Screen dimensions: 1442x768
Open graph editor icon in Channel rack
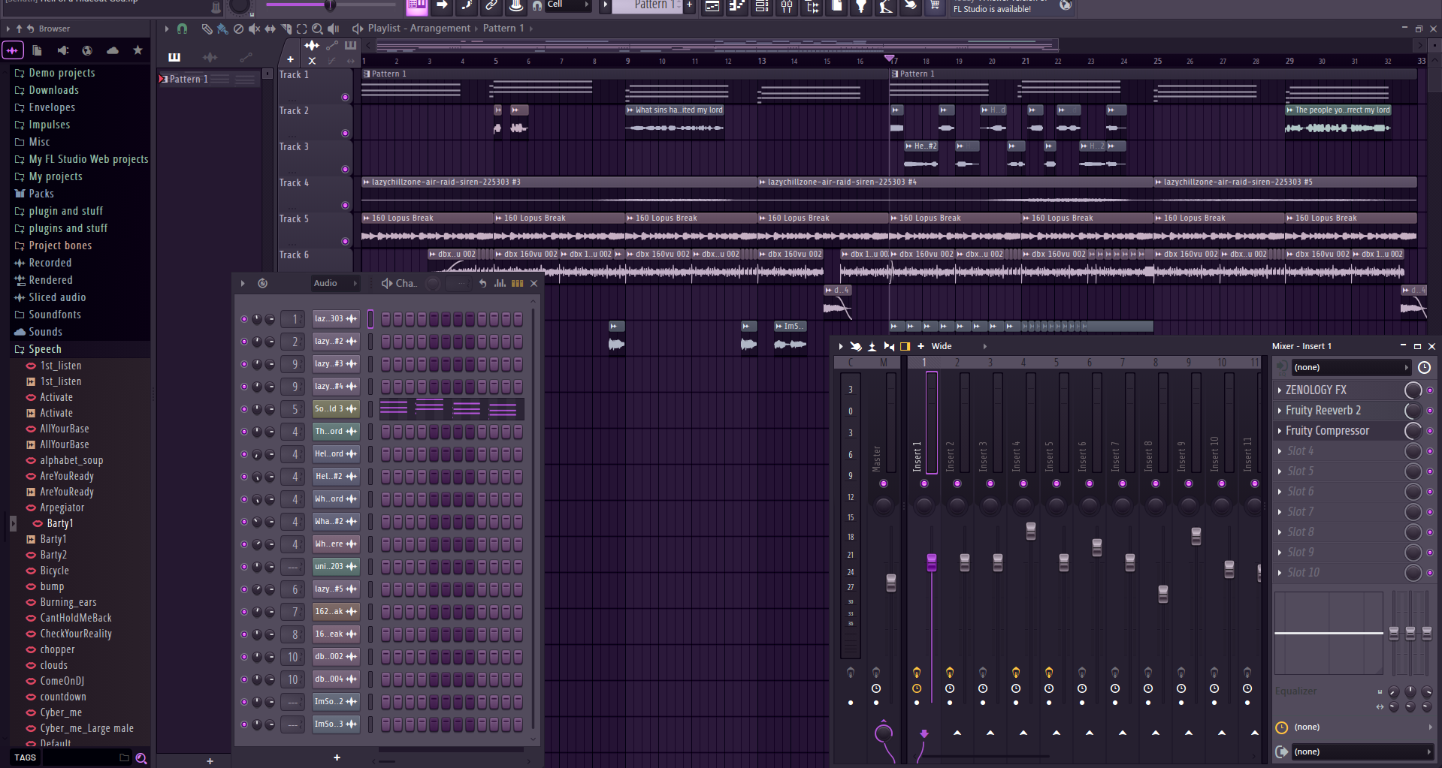500,283
